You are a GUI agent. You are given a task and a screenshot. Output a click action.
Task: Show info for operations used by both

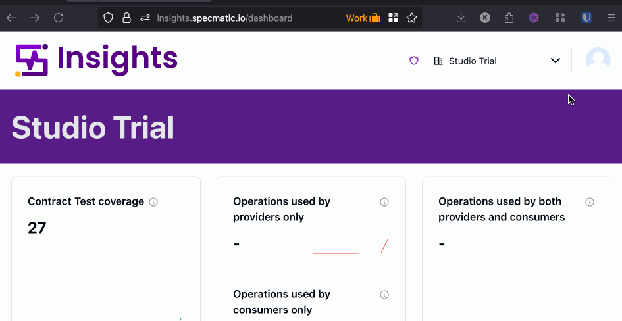[590, 202]
